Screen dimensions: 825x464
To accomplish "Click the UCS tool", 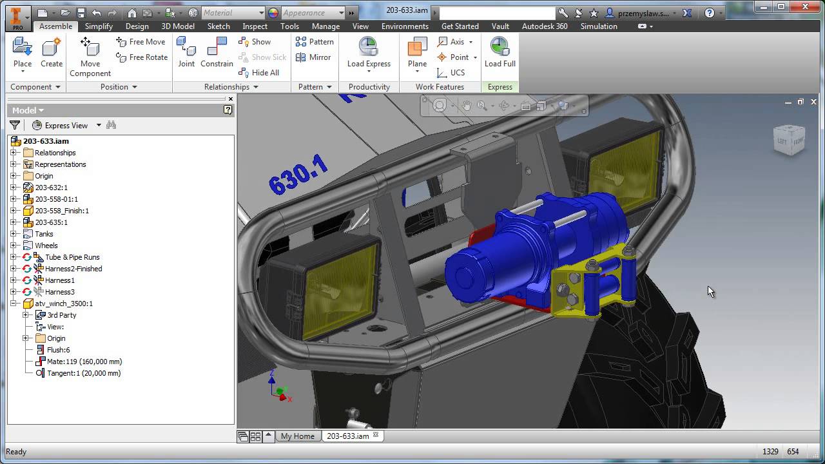I will (x=451, y=73).
